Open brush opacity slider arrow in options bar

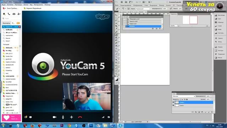168,9
